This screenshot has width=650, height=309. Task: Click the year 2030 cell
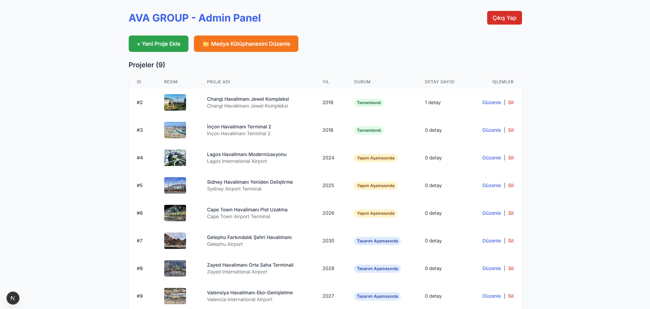point(328,241)
